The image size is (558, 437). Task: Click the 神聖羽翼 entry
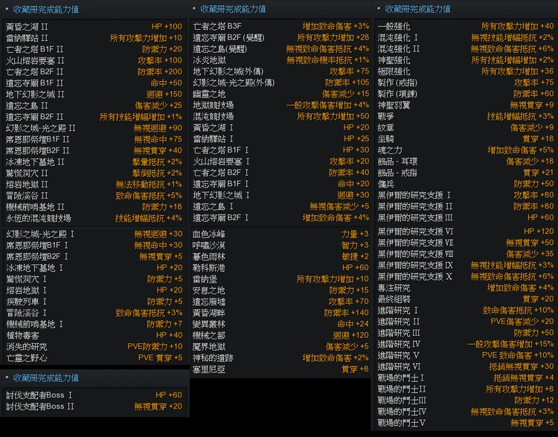pos(394,106)
